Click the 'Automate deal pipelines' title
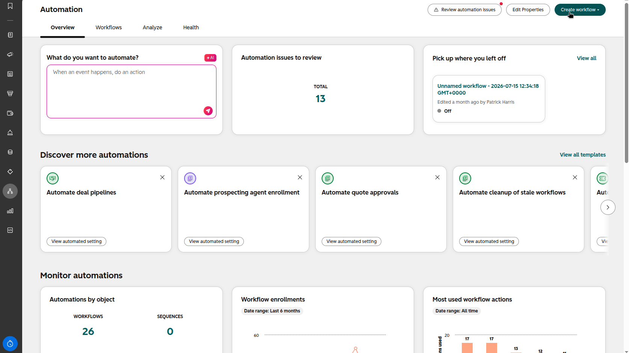Screen dimensions: 629x353 pos(81,193)
